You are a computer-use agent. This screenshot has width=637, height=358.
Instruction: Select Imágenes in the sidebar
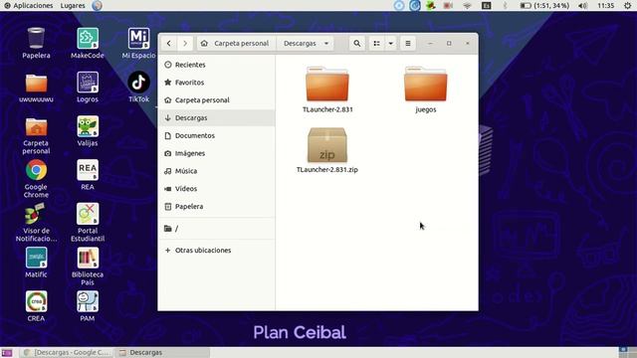tap(217, 153)
